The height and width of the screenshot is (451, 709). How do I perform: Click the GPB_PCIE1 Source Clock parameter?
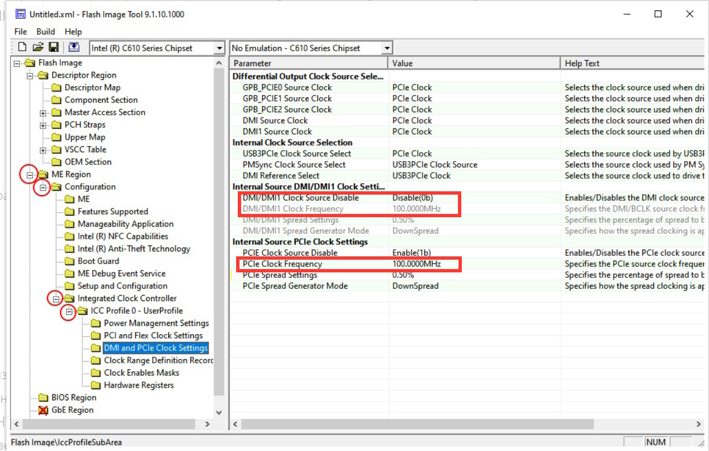click(x=287, y=98)
